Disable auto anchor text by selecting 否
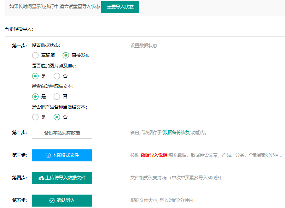 pos(57,96)
